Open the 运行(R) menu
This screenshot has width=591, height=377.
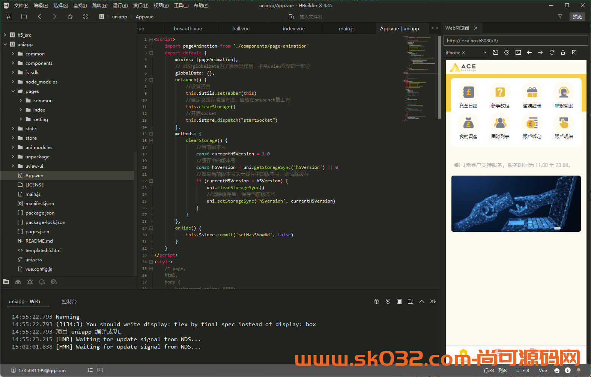pyautogui.click(x=120, y=6)
